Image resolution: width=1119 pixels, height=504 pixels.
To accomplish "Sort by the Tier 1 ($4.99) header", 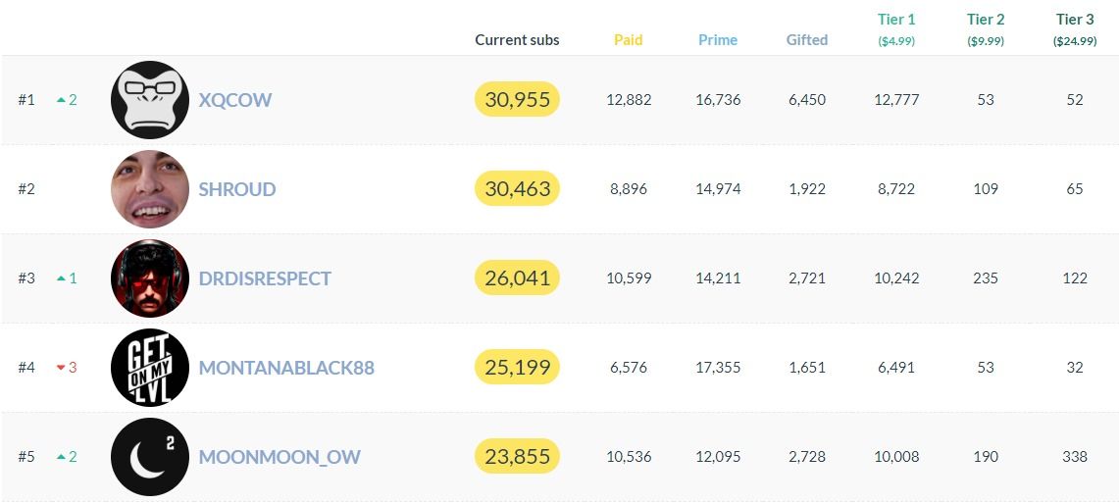I will (896, 28).
